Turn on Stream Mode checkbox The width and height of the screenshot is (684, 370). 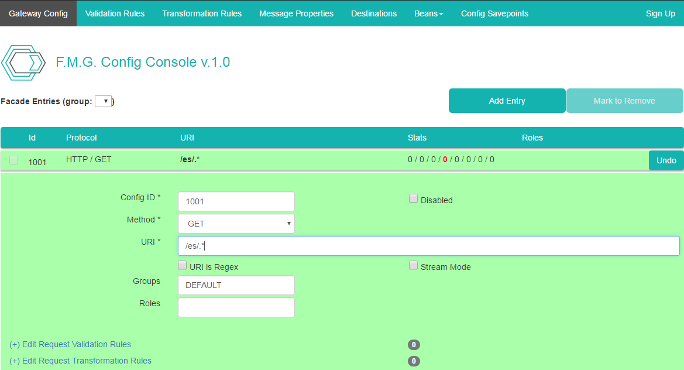(413, 266)
